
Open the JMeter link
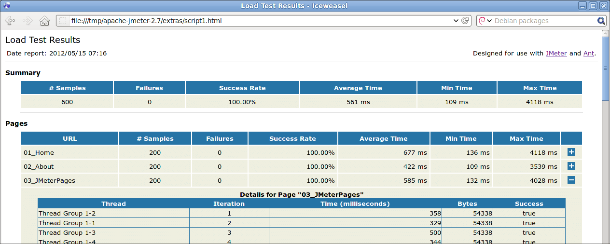[x=556, y=54]
